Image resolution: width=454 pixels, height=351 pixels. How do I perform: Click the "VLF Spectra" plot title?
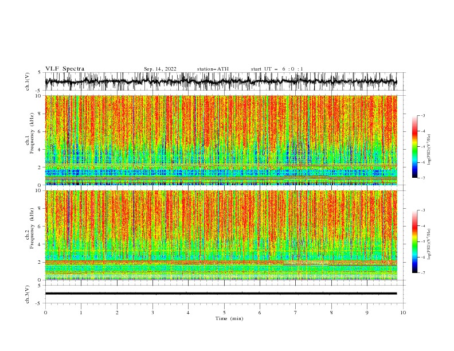pos(65,69)
